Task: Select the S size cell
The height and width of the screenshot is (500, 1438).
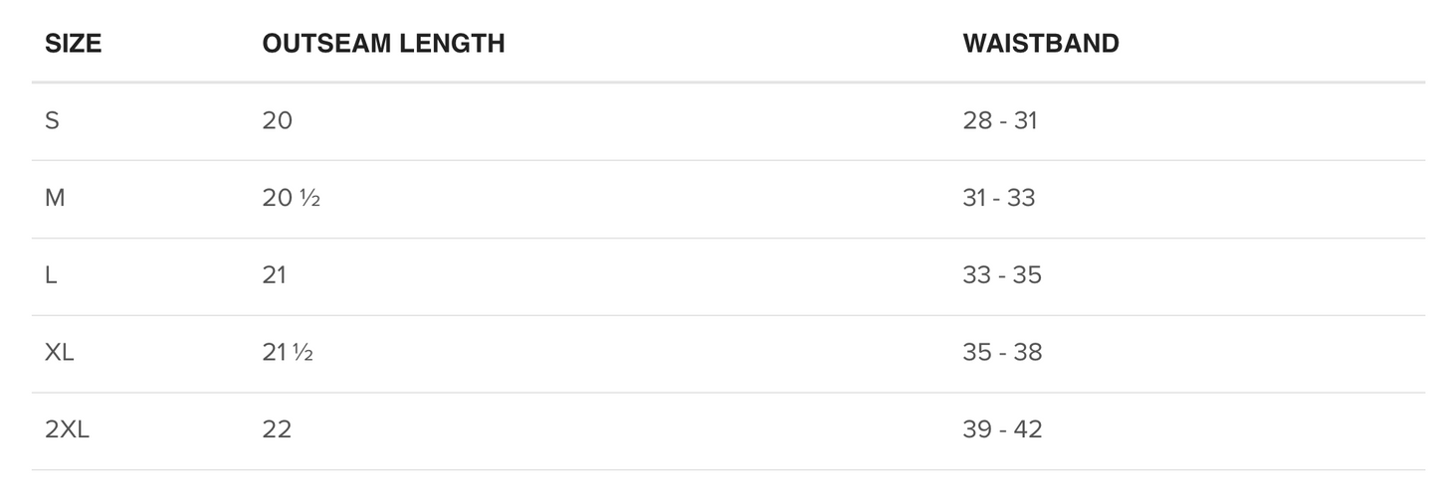Action: (53, 121)
